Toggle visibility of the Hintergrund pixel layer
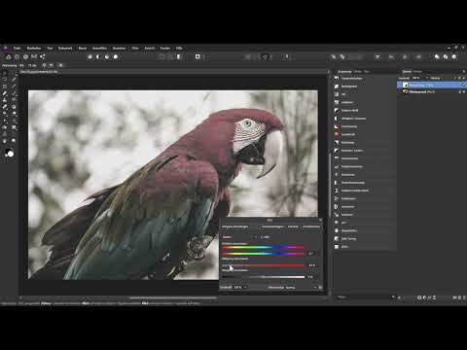This screenshot has height=350, width=467. [x=464, y=92]
